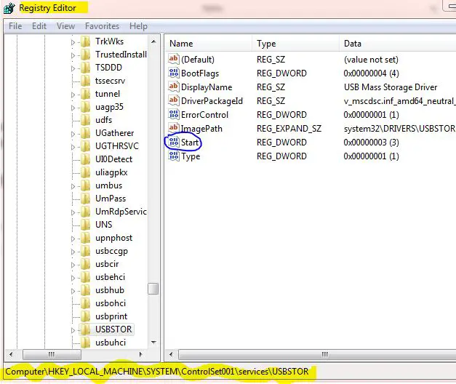Click the USBSTOR folder icon
Image resolution: width=456 pixels, height=384 pixels.
tap(86, 329)
